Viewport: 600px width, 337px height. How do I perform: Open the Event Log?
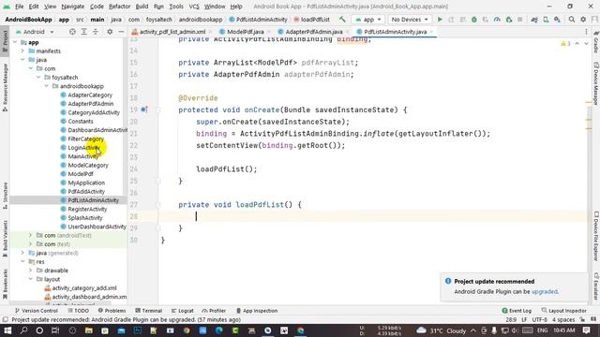[x=517, y=311]
